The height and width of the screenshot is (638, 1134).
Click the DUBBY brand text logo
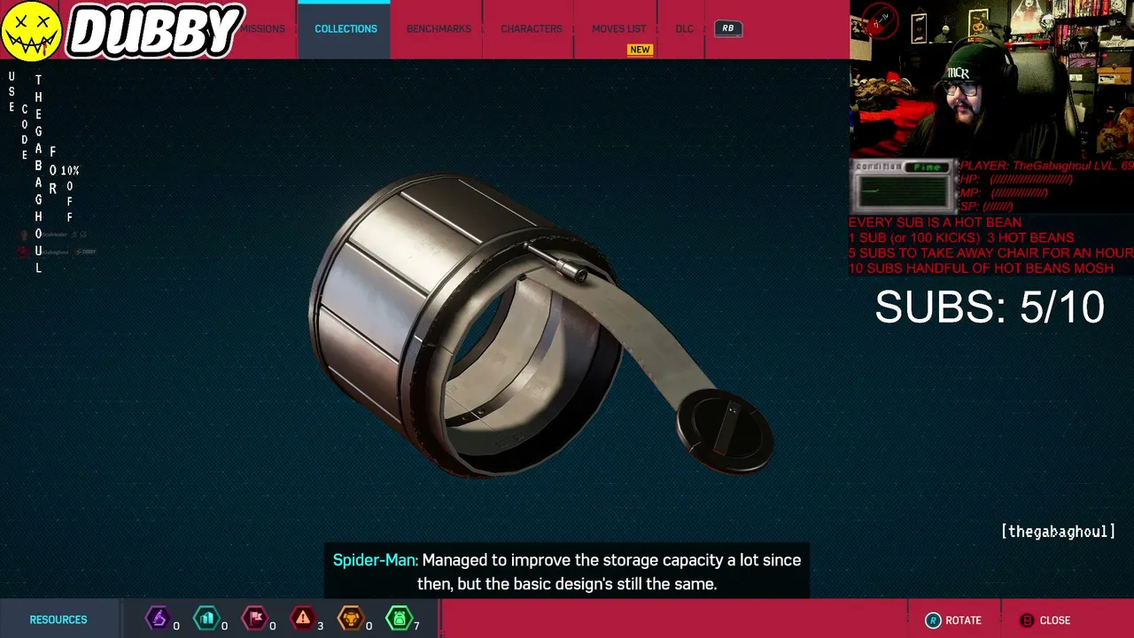(155, 32)
